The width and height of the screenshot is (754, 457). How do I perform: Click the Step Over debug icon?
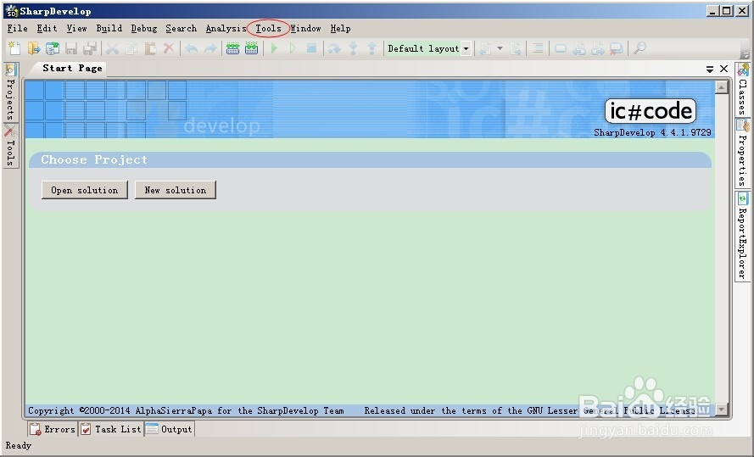[x=334, y=48]
